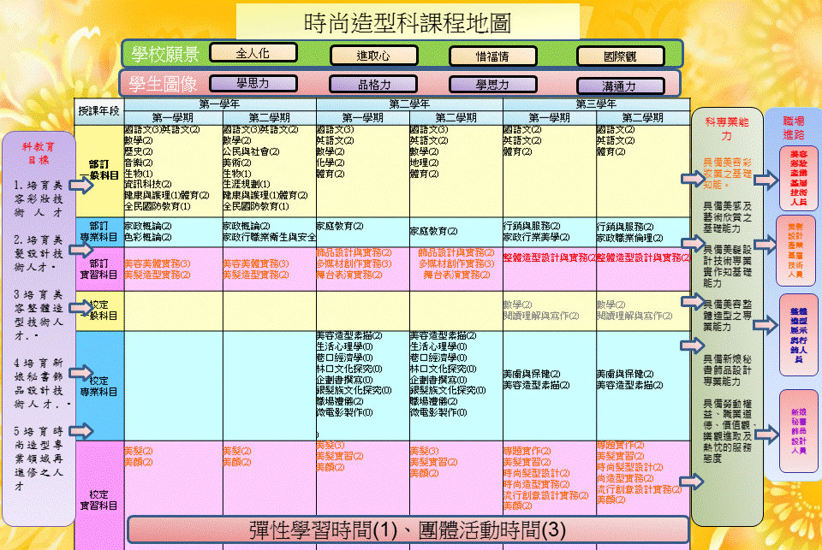Select the 美髮設計產業基層技術人員 career box
The image size is (822, 550).
click(x=795, y=251)
